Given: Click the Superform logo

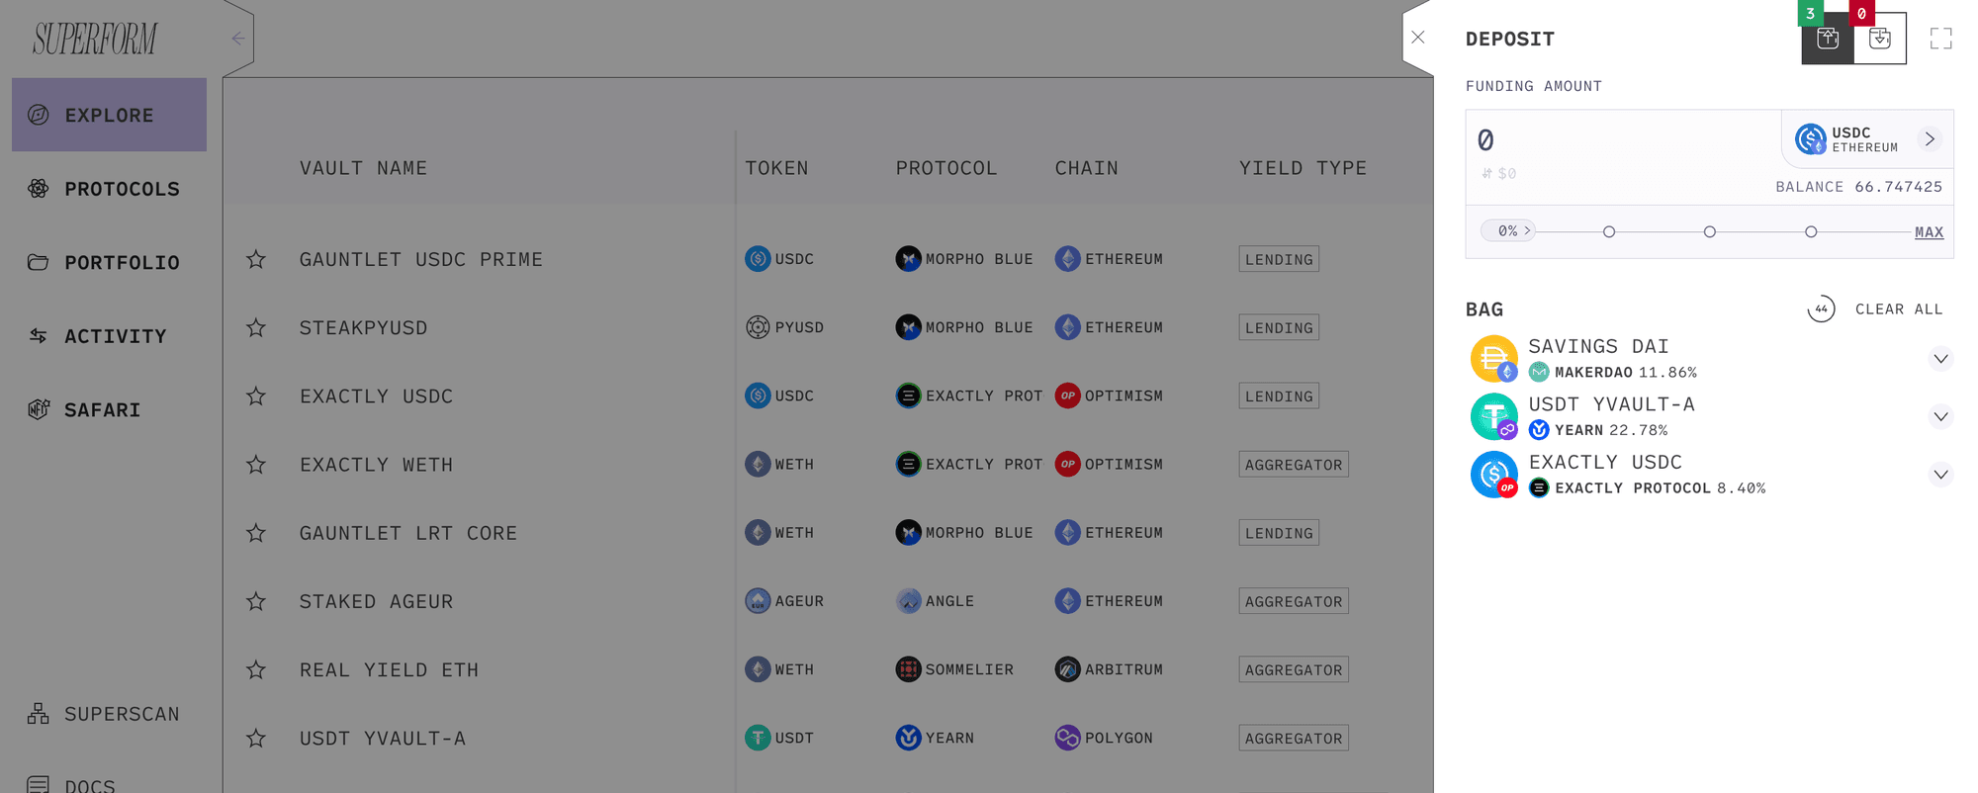Looking at the screenshot, I should pos(95,40).
